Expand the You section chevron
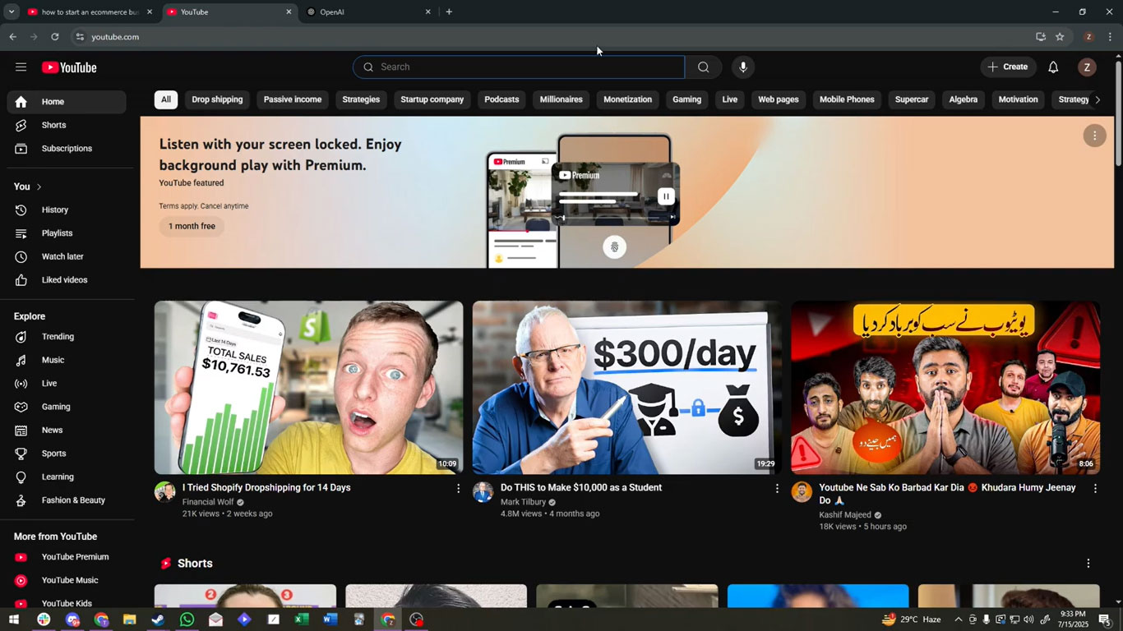1123x631 pixels. [39, 187]
